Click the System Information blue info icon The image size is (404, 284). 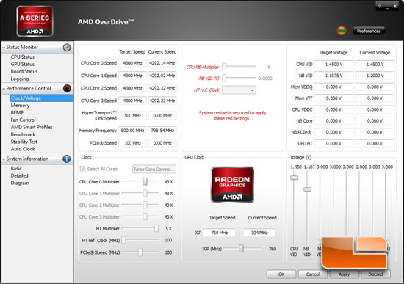click(x=66, y=159)
